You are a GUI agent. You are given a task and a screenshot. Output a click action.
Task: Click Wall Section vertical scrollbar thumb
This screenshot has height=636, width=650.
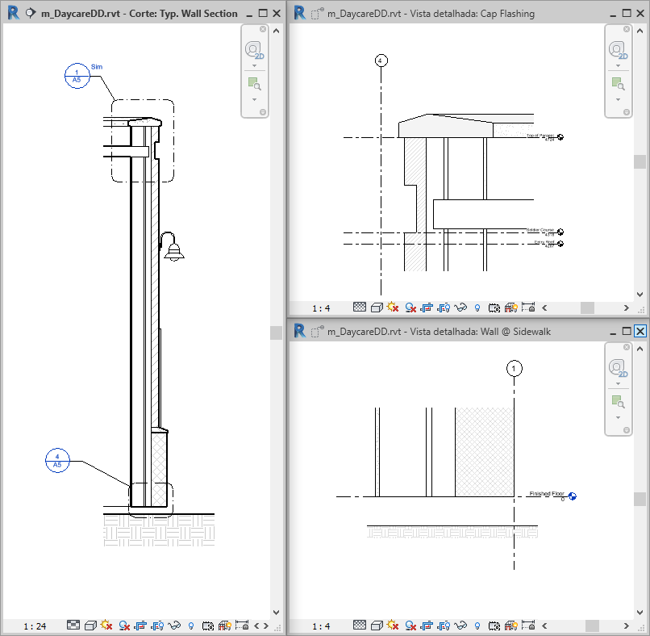(276, 333)
